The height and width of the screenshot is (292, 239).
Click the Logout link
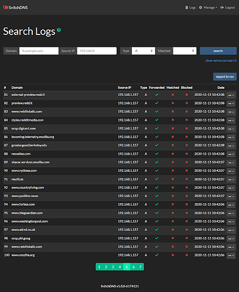228,8
